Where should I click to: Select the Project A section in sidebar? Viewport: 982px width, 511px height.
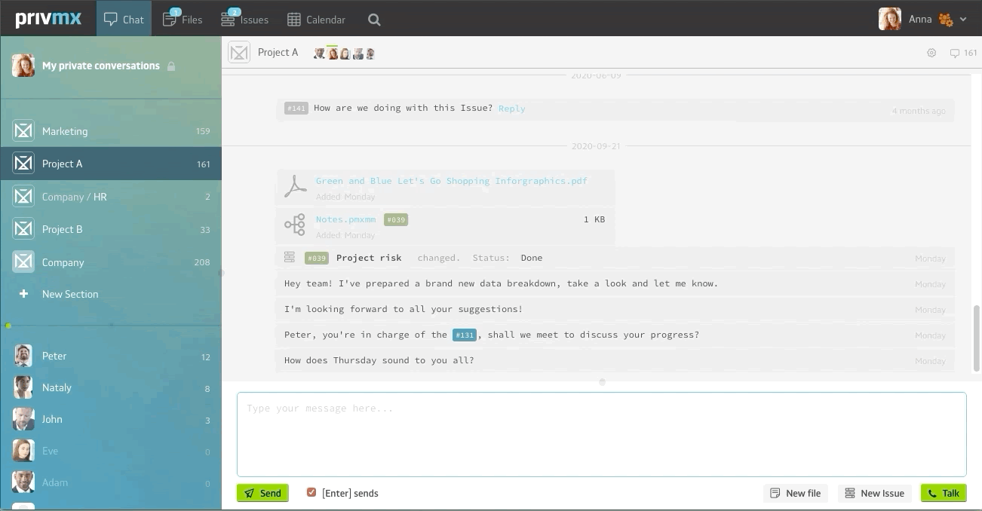111,164
